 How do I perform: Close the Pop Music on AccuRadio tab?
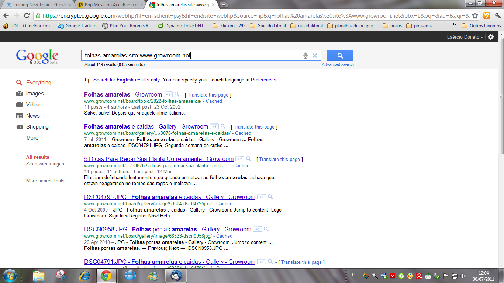tap(141, 5)
